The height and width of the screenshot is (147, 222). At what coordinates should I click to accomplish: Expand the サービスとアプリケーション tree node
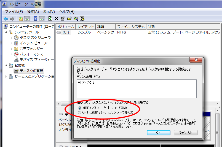coord(6,76)
